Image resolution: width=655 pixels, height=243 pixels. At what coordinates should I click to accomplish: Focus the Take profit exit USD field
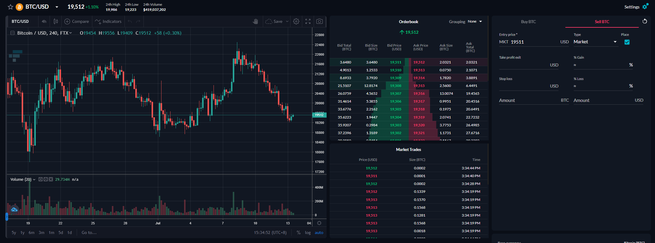click(529, 65)
